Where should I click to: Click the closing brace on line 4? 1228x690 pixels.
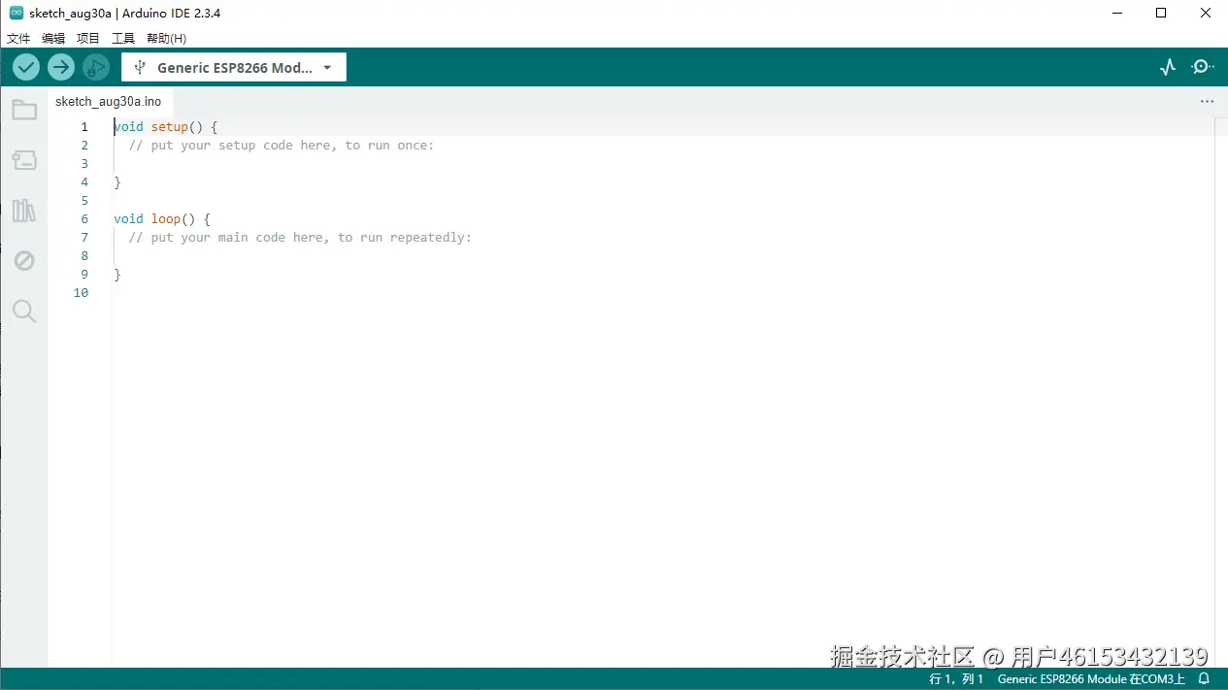click(117, 182)
